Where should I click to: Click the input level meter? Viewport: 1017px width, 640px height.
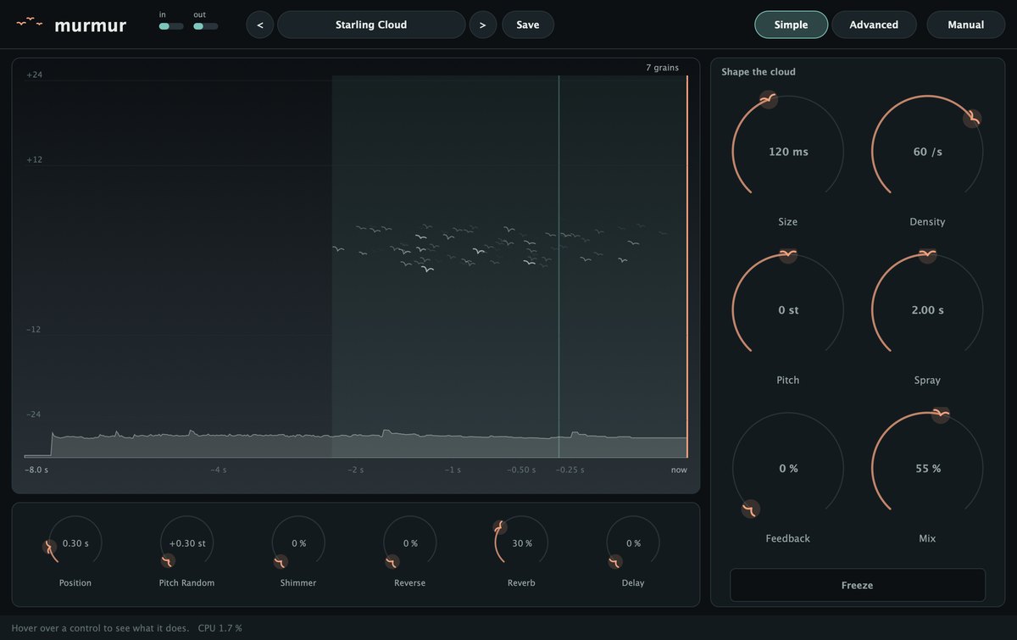click(x=171, y=26)
